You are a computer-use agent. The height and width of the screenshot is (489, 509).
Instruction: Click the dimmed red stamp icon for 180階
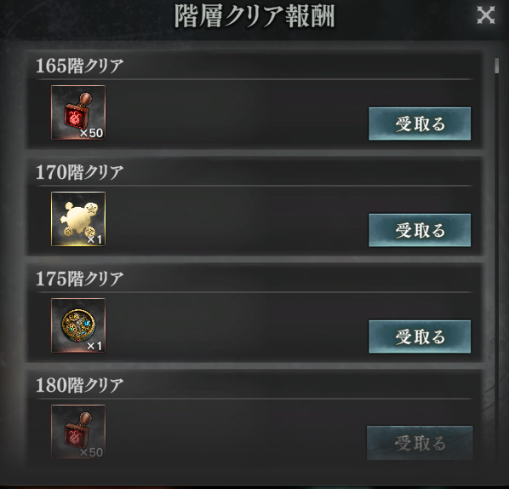coord(78,431)
